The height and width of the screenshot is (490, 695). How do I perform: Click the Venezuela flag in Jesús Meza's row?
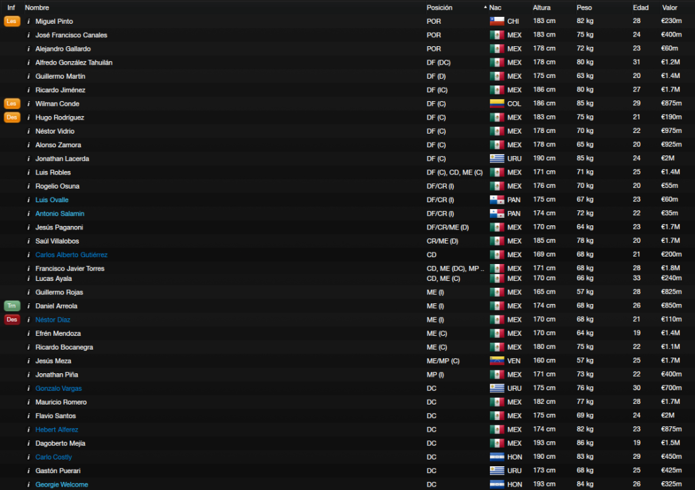[x=497, y=361]
